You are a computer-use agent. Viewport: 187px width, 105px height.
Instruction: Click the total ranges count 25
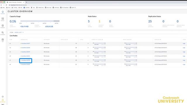point(150,21)
